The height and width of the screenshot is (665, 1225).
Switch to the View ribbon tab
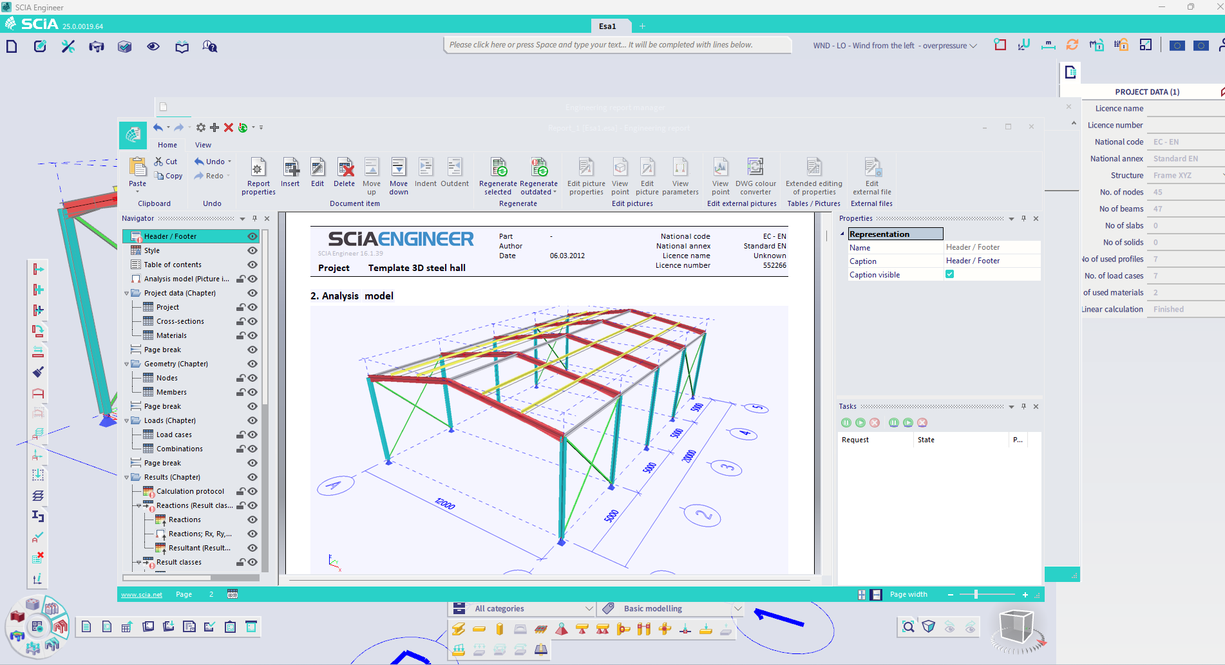click(x=204, y=145)
